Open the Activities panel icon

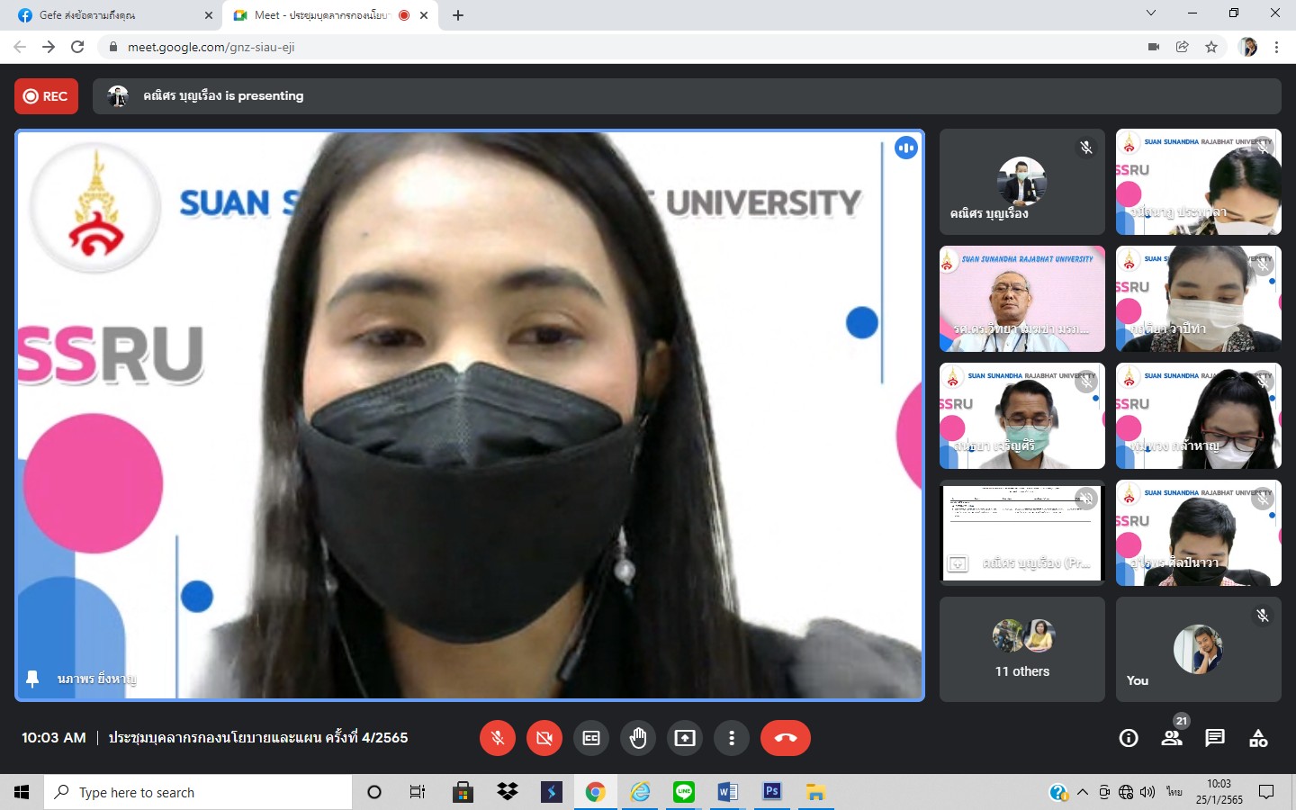click(x=1258, y=738)
